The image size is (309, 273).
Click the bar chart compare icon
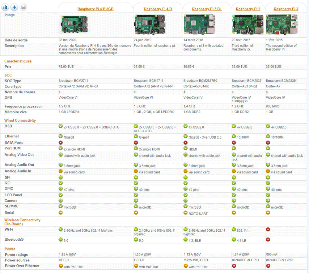pyautogui.click(x=5, y=7)
